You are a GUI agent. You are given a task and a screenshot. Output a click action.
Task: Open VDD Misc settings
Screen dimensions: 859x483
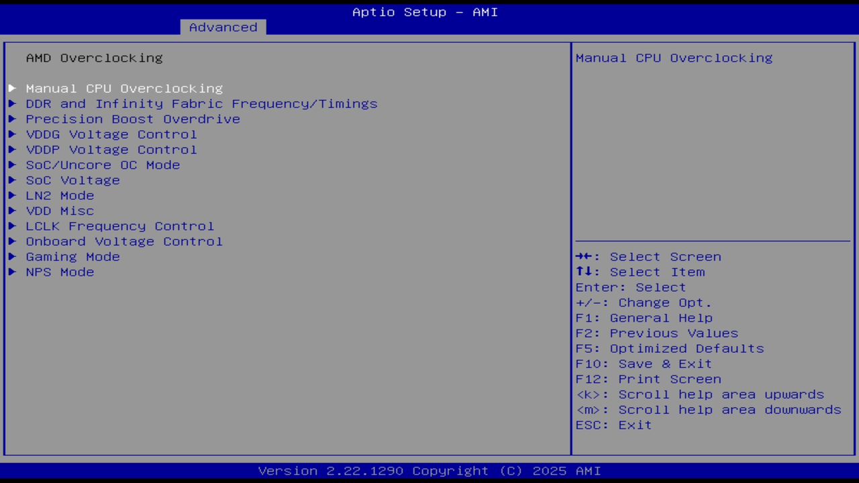60,211
